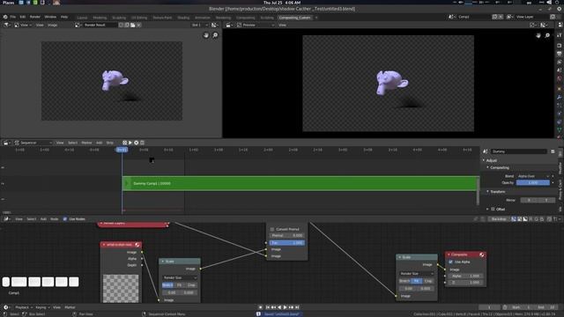Select the green Dummy Comp1 strip
The height and width of the screenshot is (317, 564).
point(301,183)
